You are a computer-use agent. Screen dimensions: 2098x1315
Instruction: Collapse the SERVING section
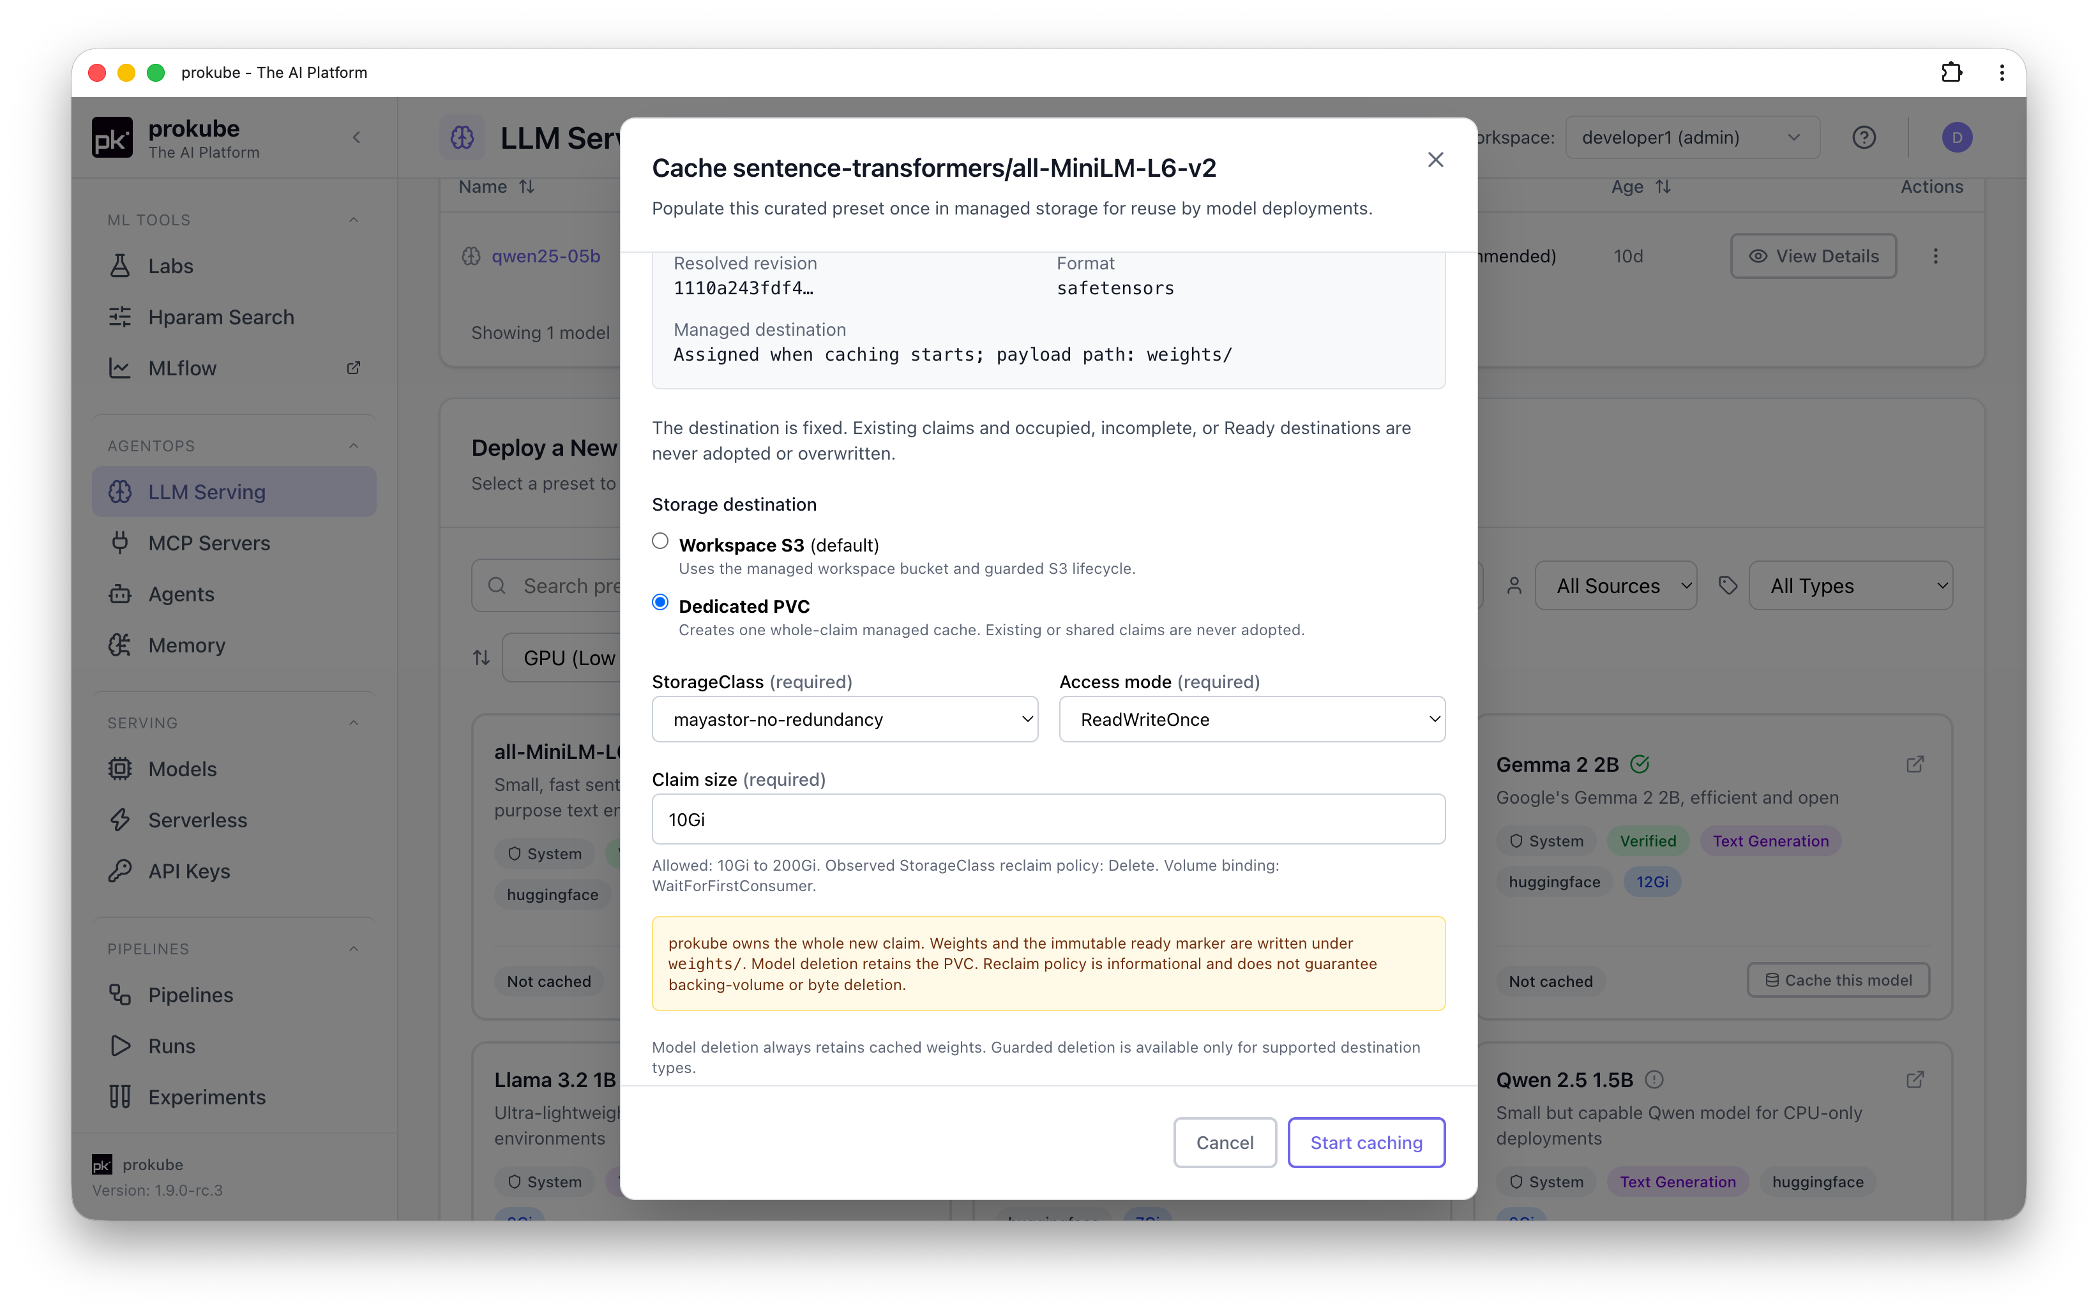click(x=353, y=723)
